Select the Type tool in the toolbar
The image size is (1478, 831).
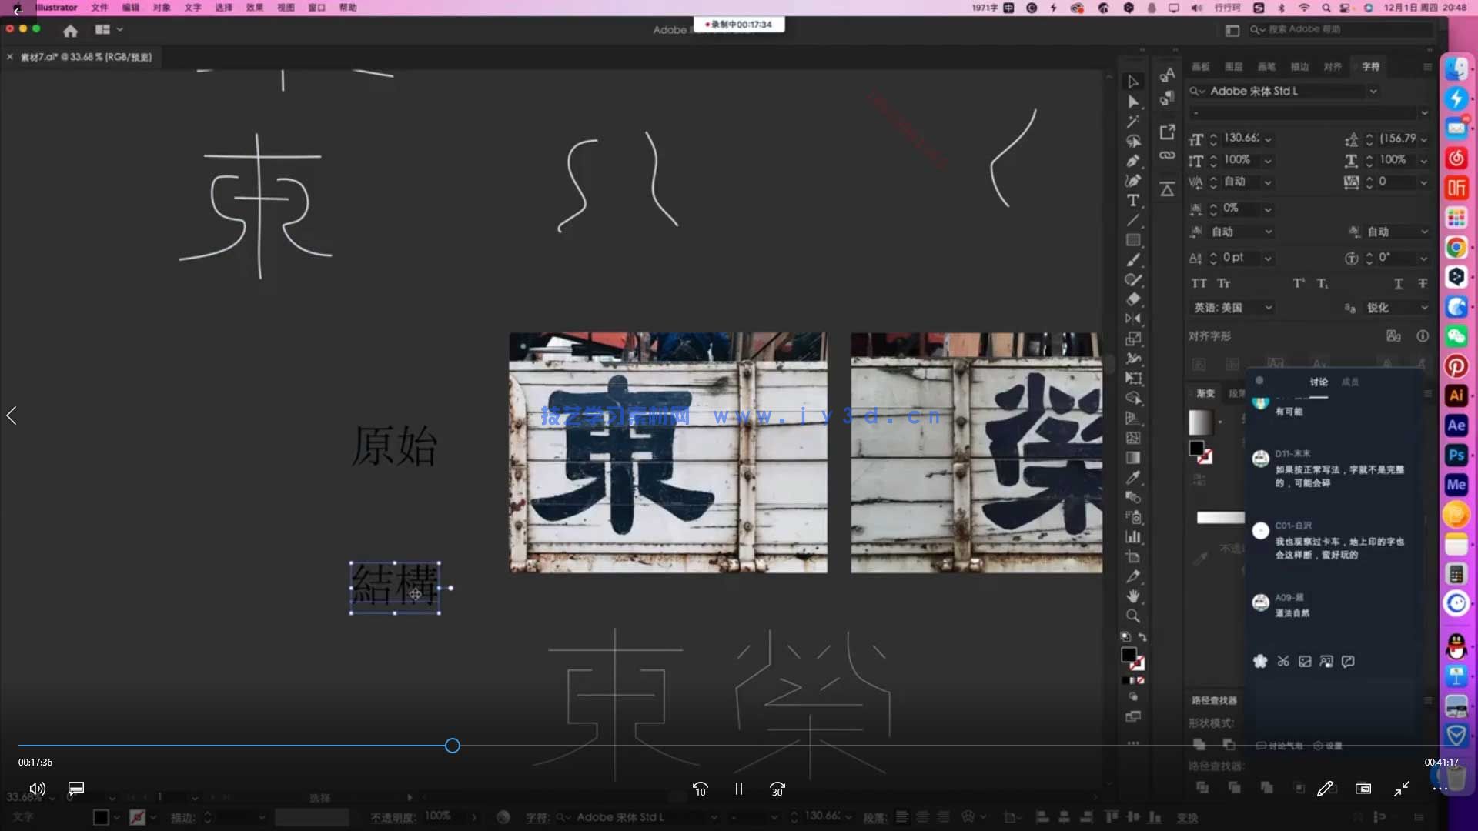pos(1134,200)
